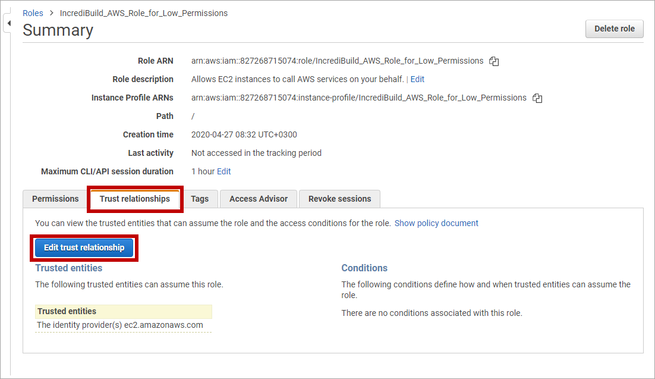This screenshot has height=379, width=655.
Task: Select the Role ARN value text
Action: [x=337, y=61]
